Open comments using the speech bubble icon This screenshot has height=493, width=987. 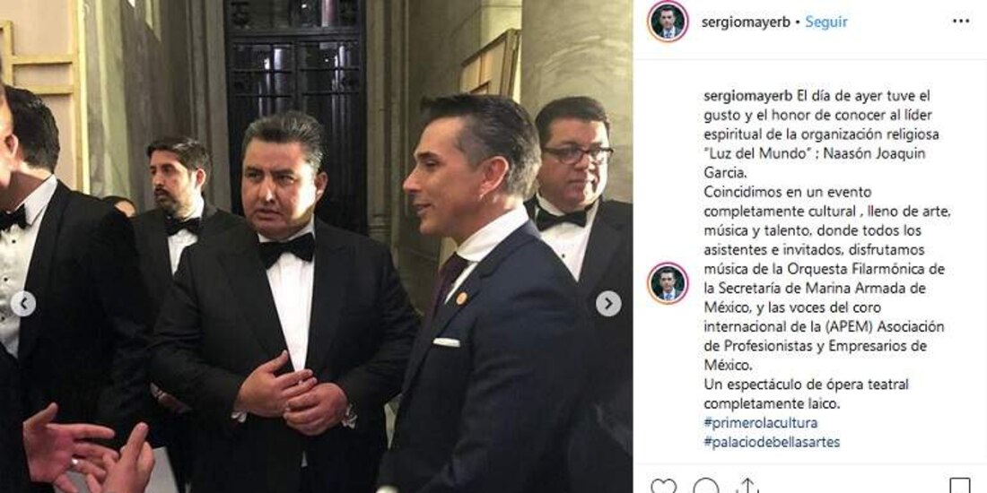click(705, 486)
